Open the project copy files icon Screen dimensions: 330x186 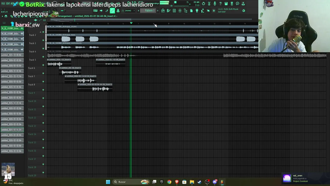point(191,11)
